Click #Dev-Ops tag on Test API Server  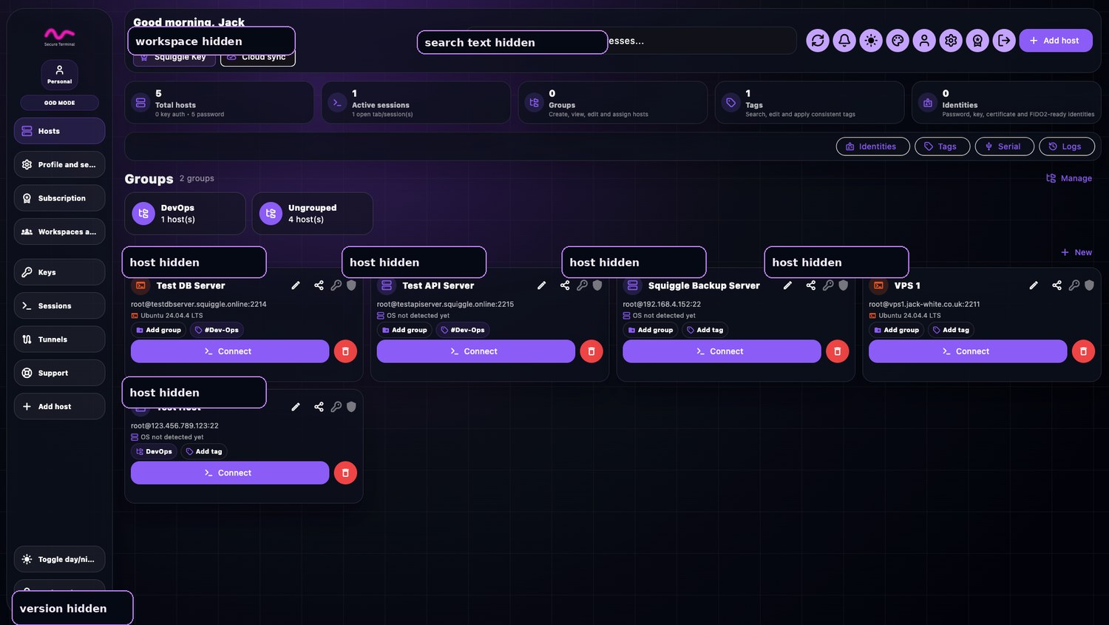click(462, 330)
